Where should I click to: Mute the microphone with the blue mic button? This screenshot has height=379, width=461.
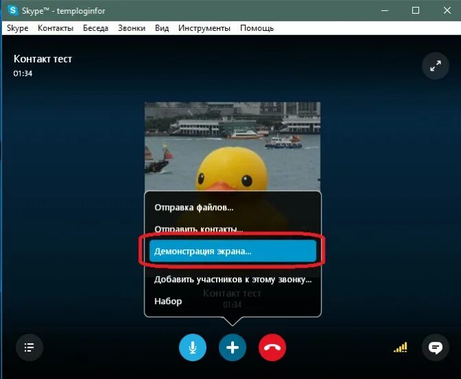click(193, 347)
